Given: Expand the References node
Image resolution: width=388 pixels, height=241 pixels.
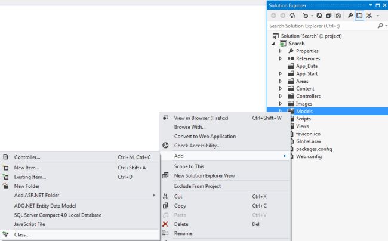Looking at the screenshot, I should 280,58.
